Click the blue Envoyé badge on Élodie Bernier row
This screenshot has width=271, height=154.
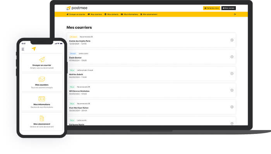[x=73, y=53]
